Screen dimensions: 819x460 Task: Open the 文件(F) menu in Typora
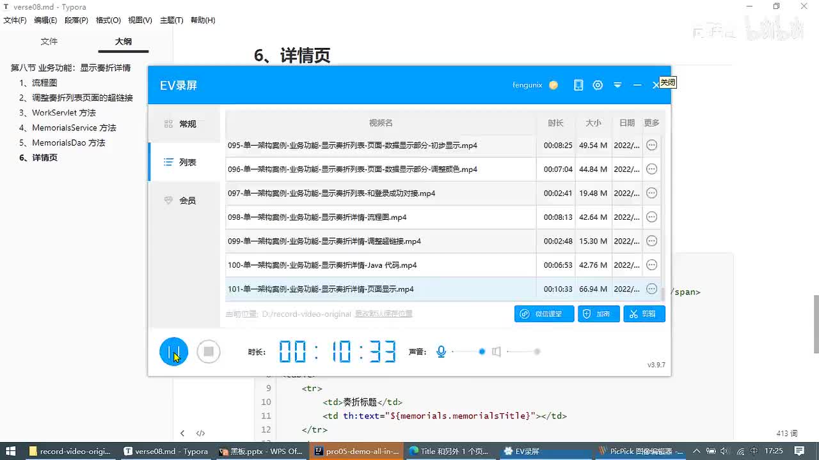click(x=15, y=20)
